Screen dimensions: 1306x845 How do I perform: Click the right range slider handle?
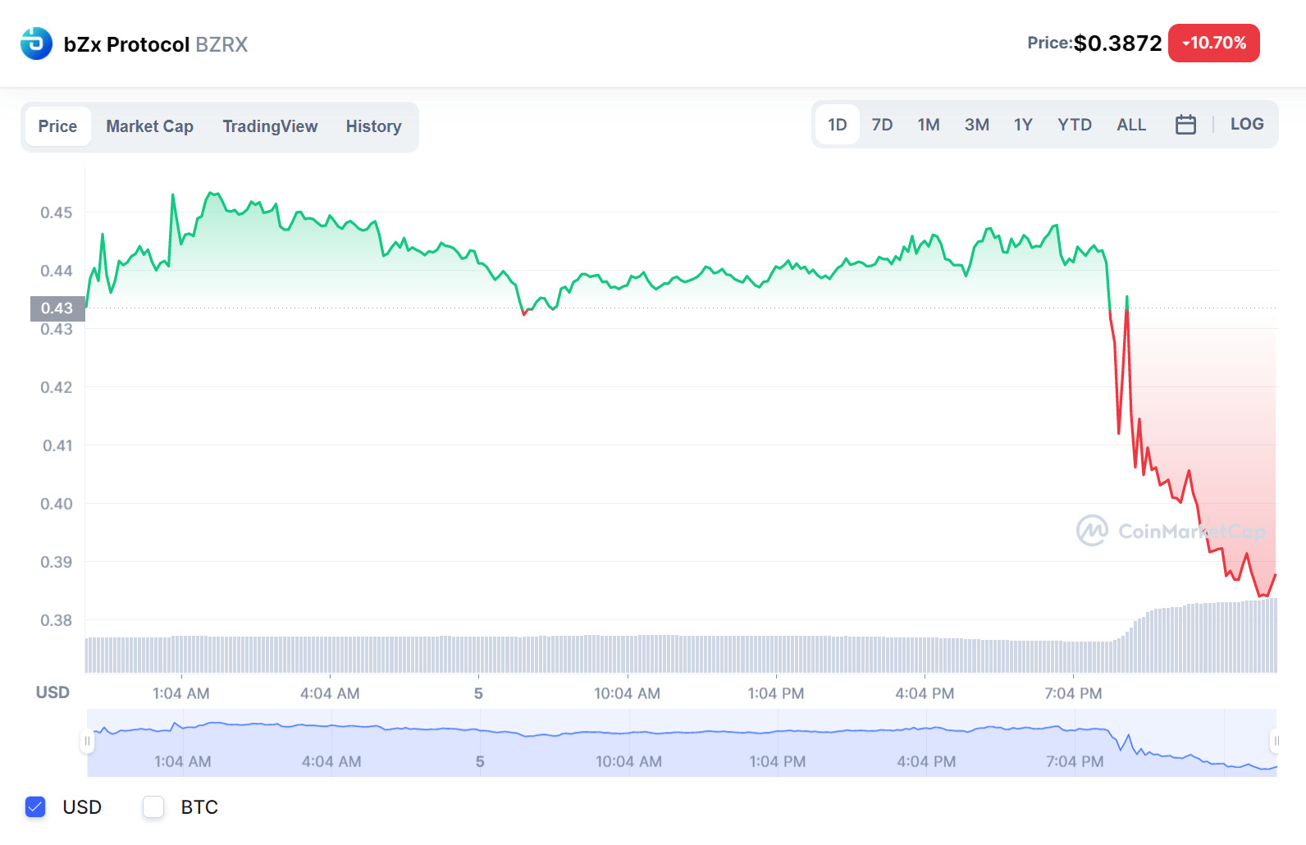pos(1276,742)
